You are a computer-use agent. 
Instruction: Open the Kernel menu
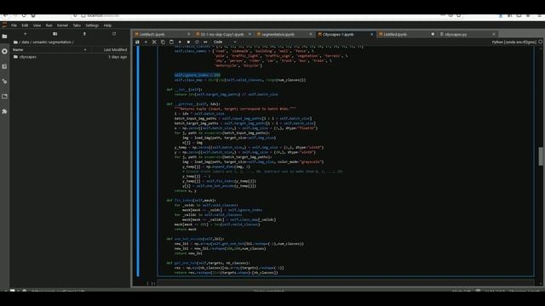pos(62,25)
